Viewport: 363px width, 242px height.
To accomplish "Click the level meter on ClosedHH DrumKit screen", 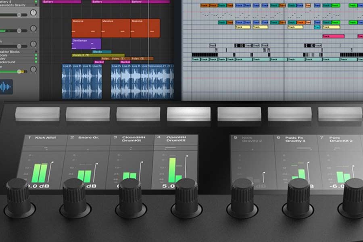I will [x=129, y=173].
